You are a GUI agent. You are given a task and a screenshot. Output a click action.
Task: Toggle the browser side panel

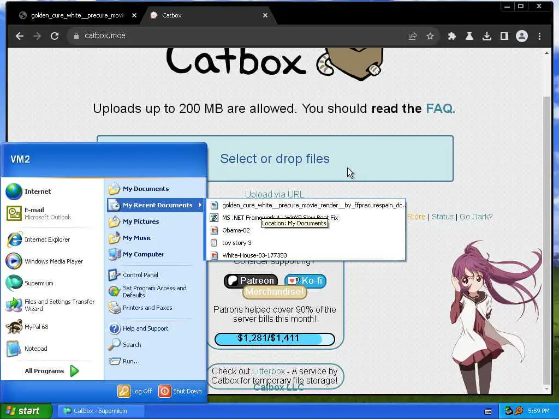point(504,36)
